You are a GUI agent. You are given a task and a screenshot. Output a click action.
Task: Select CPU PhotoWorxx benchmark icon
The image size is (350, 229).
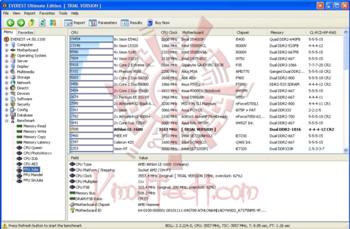(19, 153)
